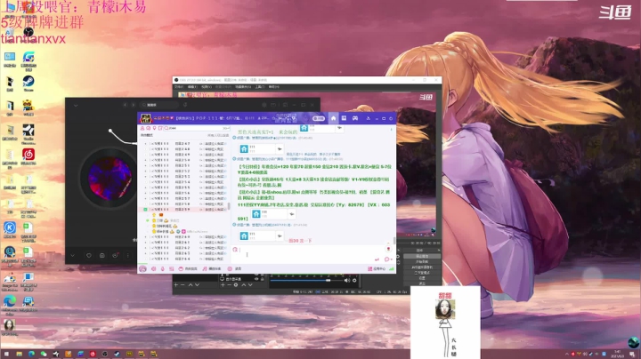Open the last menu in OBS menu bar
The image size is (641, 359).
[274, 87]
